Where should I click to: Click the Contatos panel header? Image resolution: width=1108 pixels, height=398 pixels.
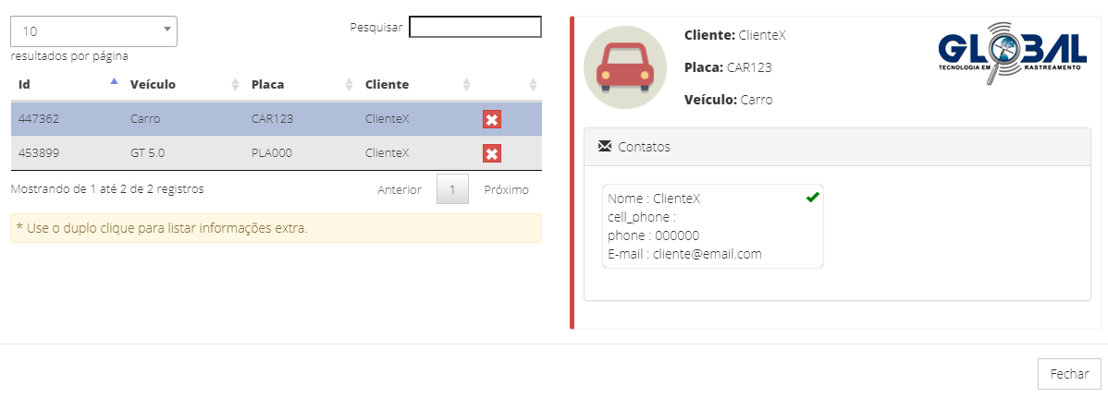coord(836,146)
